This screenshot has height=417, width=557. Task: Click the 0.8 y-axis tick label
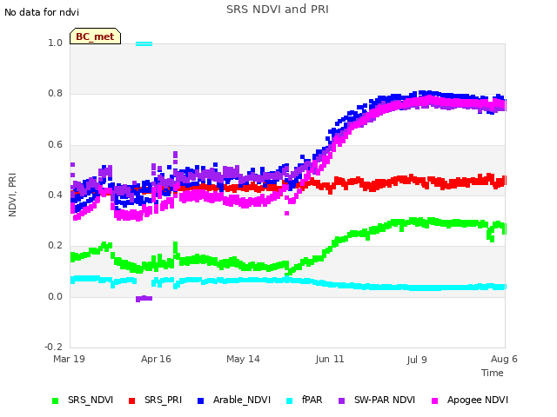55,94
